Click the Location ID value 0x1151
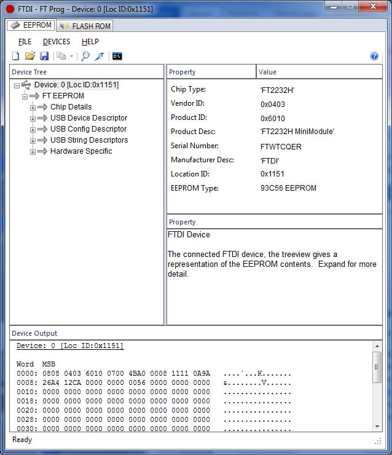Viewport: 392px width, 455px height. click(272, 174)
